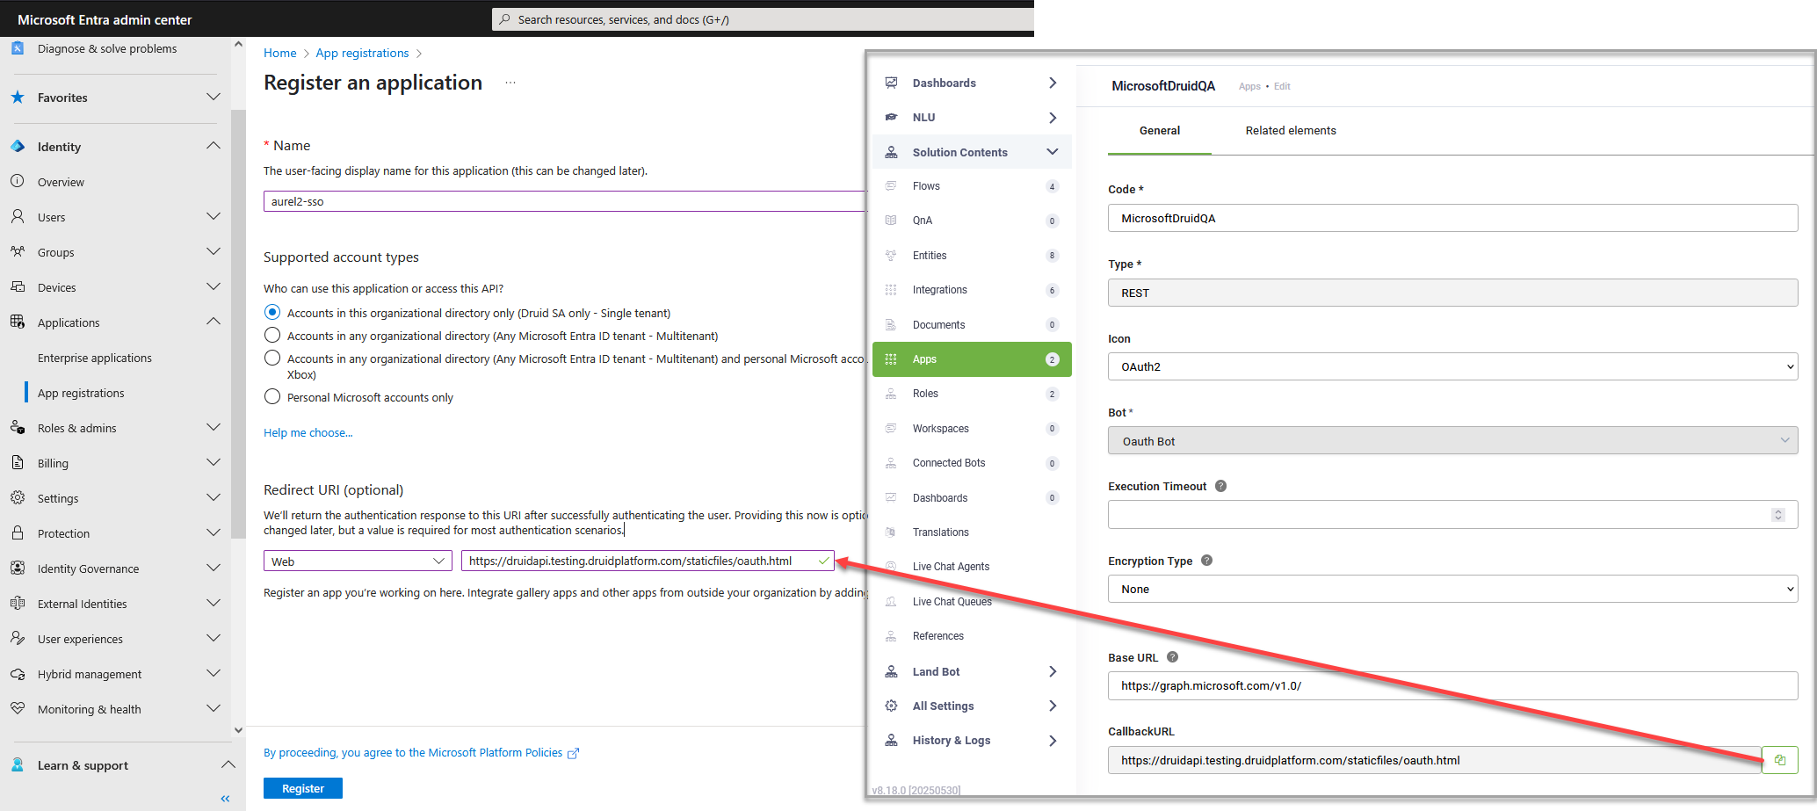Click the Entities icon in Druid menu

click(x=891, y=256)
